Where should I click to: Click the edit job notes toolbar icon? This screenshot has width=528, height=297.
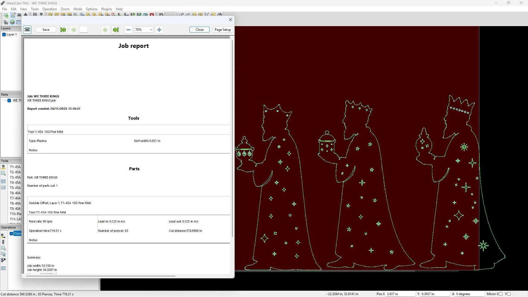[13, 15]
